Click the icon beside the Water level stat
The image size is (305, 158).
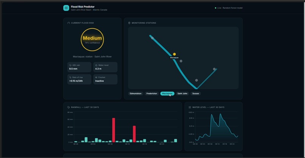pyautogui.click(x=96, y=65)
